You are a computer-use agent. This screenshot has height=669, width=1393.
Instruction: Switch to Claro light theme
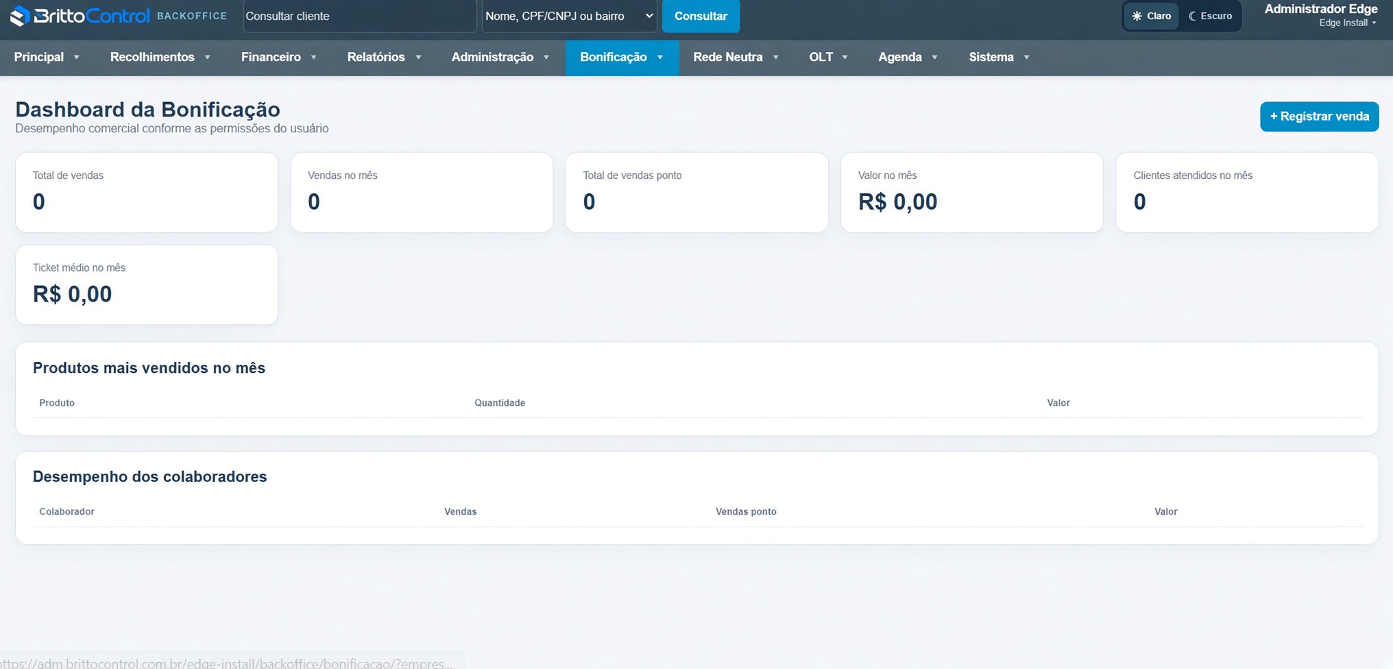tap(1152, 16)
